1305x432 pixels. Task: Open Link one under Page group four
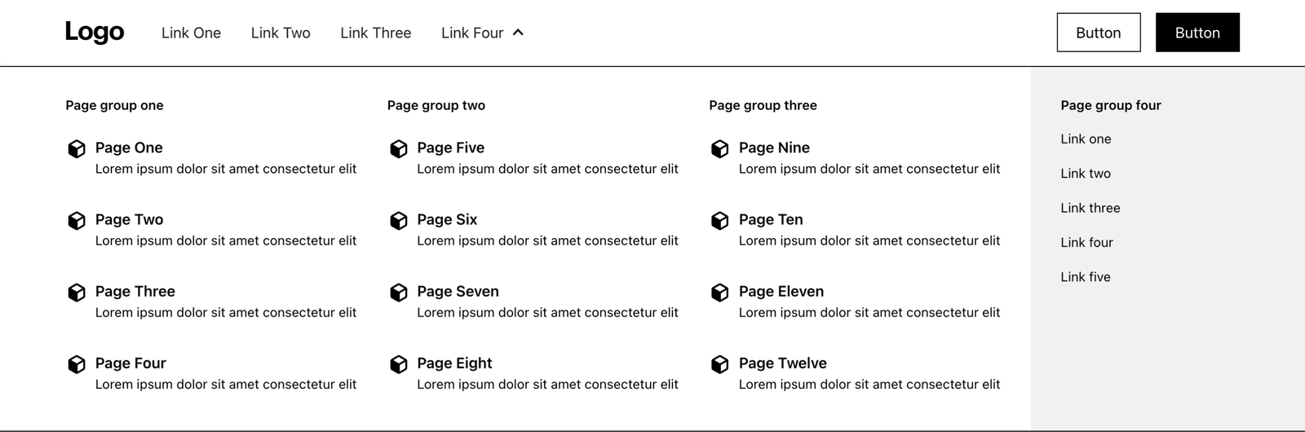tap(1086, 139)
